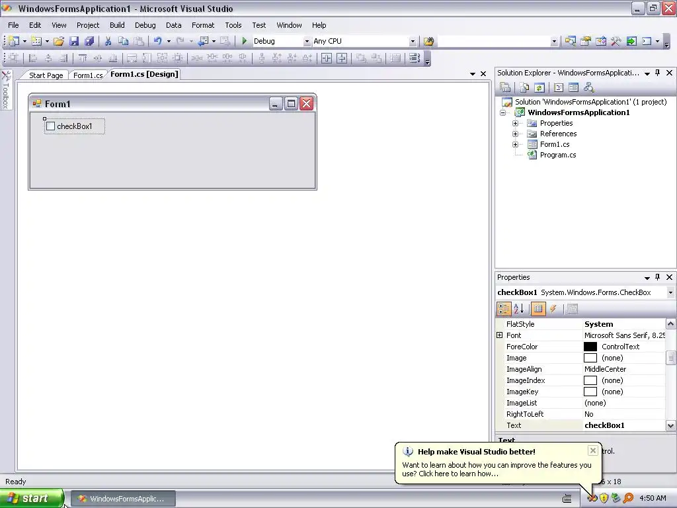Click Solution Explorer Properties icon
The image size is (677, 508).
505,88
